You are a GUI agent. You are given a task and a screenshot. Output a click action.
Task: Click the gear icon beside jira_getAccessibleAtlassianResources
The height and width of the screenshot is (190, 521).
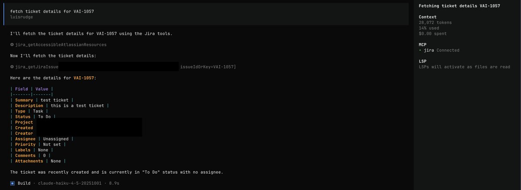coord(12,45)
